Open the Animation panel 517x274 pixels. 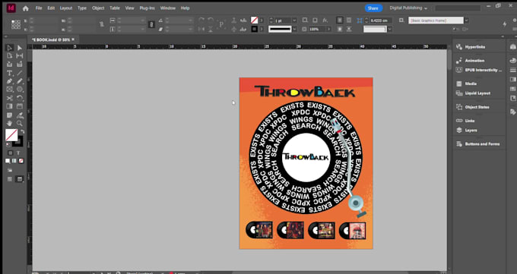tap(474, 61)
